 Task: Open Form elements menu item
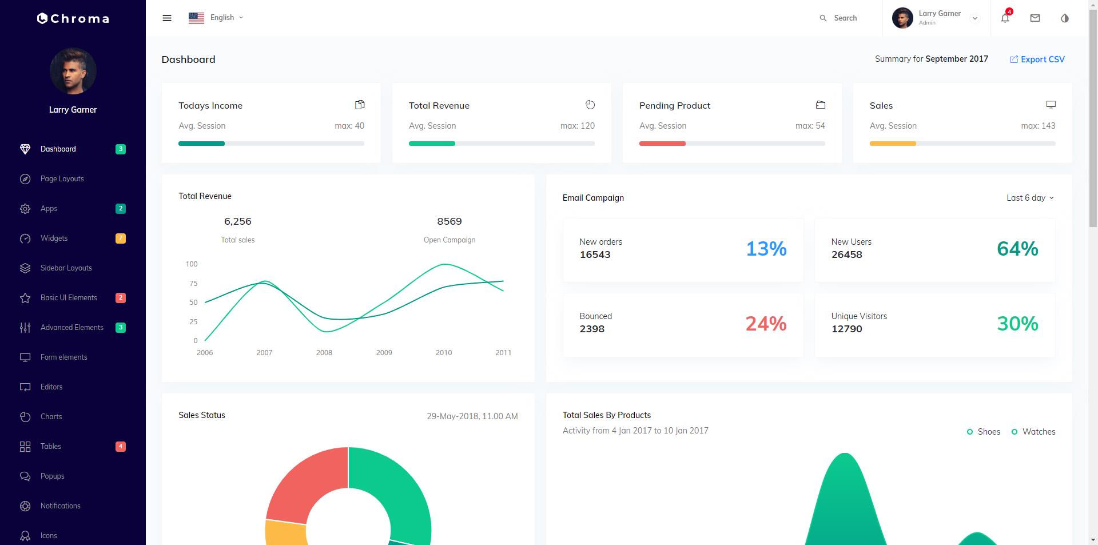pyautogui.click(x=73, y=357)
